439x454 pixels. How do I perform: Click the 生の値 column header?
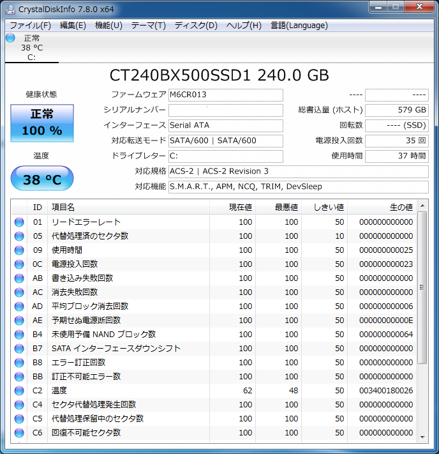point(382,208)
